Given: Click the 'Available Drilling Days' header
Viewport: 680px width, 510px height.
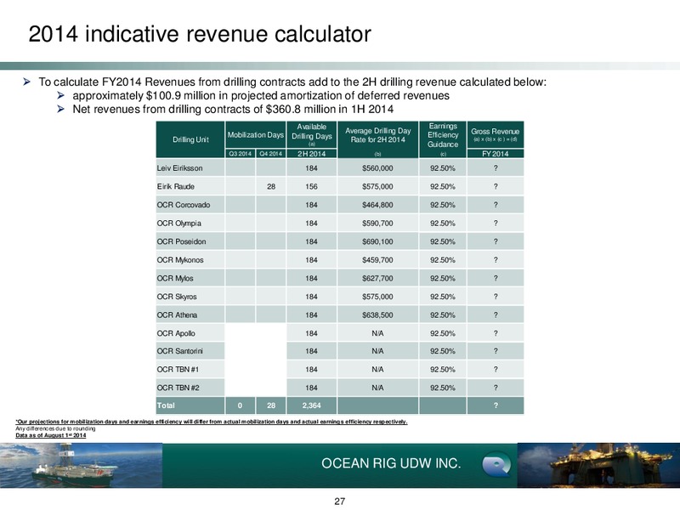Looking at the screenshot, I should pos(311,135).
